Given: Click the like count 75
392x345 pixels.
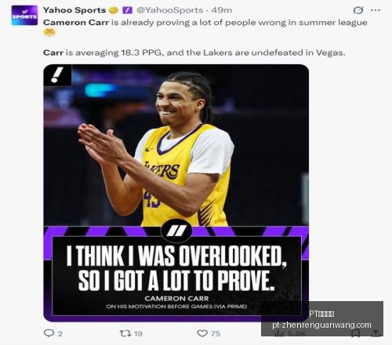Looking at the screenshot, I should point(216,333).
